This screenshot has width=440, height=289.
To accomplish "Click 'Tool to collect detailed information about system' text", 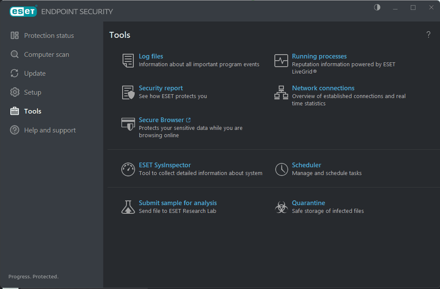I will click(x=200, y=173).
